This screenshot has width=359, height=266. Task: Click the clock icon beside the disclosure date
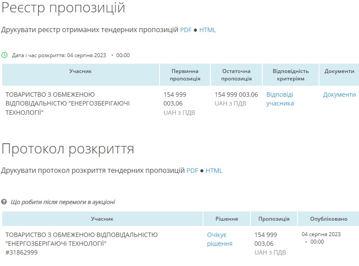point(4,55)
